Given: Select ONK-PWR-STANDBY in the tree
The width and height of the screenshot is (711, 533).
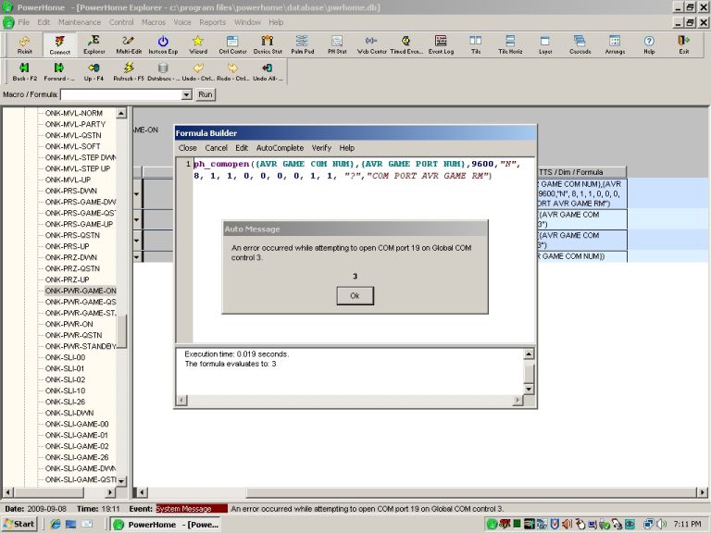Looking at the screenshot, I should (81, 346).
